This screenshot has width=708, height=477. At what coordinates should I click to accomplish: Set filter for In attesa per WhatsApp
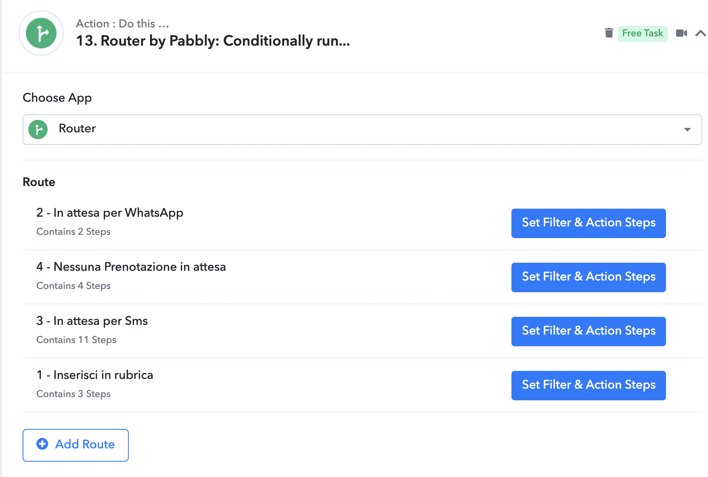point(589,223)
